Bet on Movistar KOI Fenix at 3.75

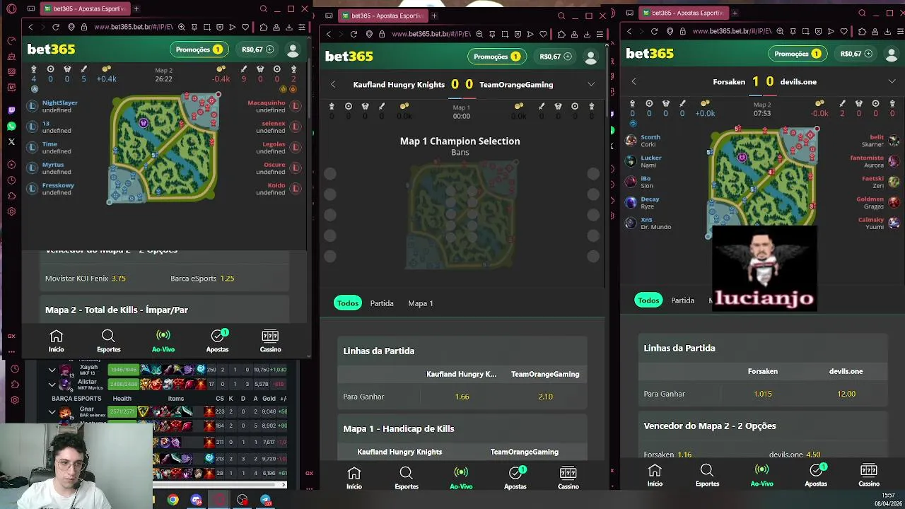(x=86, y=279)
